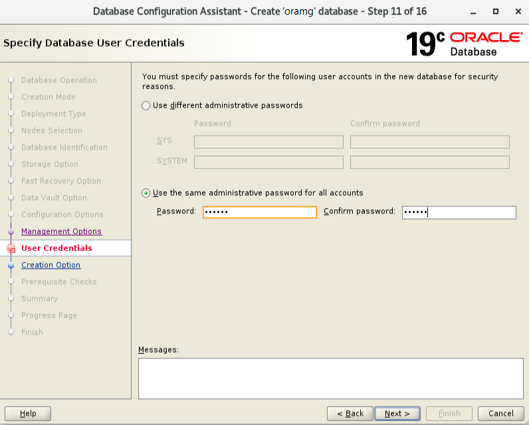This screenshot has height=425, width=529.
Task: Click the Oracle 19c Database logo
Action: coord(465,43)
